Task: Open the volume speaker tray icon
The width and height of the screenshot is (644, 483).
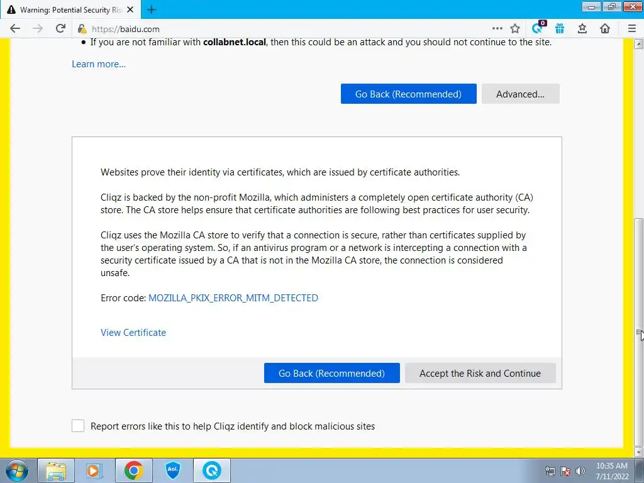Action: pyautogui.click(x=580, y=471)
